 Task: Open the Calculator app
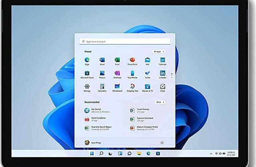102,88
